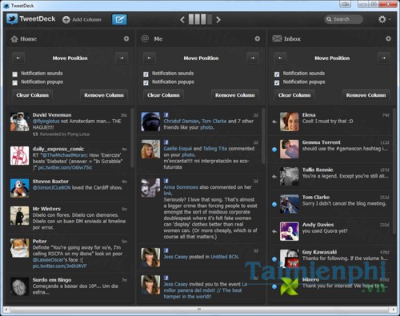Open Mr Winters' tweet
The height and width of the screenshot is (316, 400).
(x=69, y=218)
